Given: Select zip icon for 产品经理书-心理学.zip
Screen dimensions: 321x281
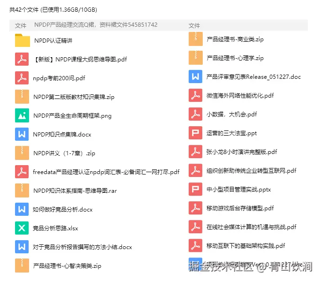Looking at the screenshot, I should tap(196, 58).
